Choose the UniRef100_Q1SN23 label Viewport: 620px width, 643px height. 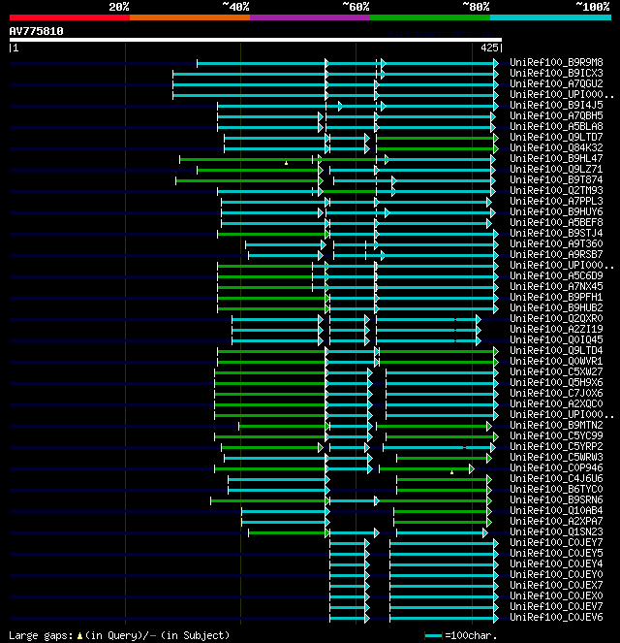tap(556, 531)
